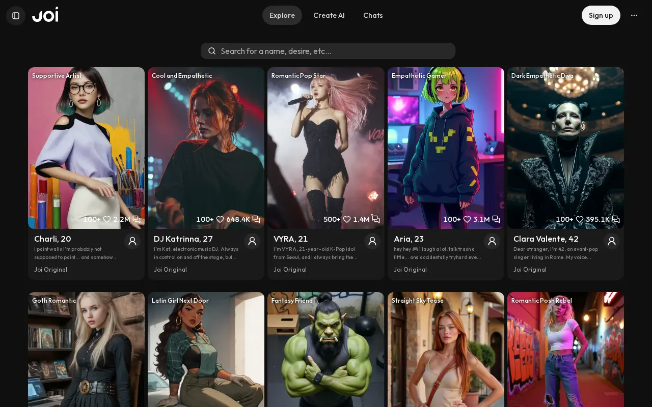Open the three-dot more options menu
The height and width of the screenshot is (407, 652).
point(634,15)
